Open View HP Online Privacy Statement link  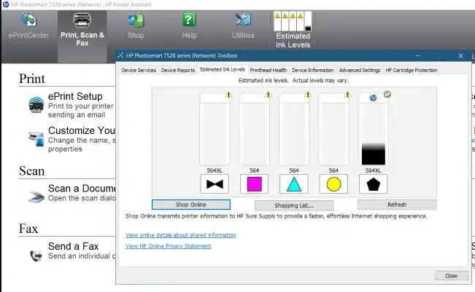click(x=169, y=246)
